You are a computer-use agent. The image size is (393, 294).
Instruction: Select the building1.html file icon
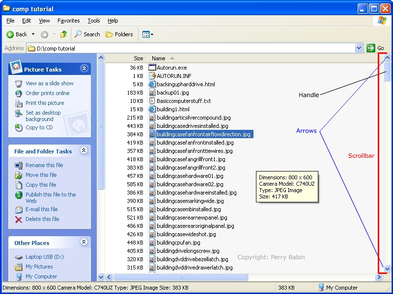tap(152, 109)
